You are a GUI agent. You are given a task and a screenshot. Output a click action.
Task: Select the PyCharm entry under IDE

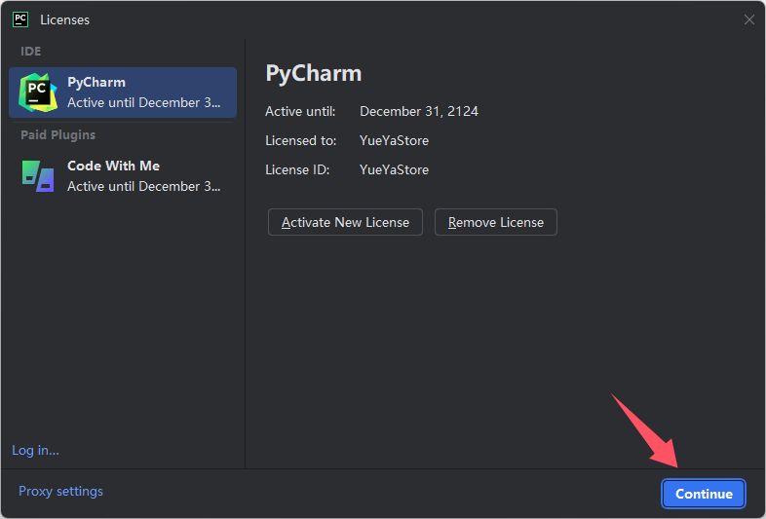(123, 93)
